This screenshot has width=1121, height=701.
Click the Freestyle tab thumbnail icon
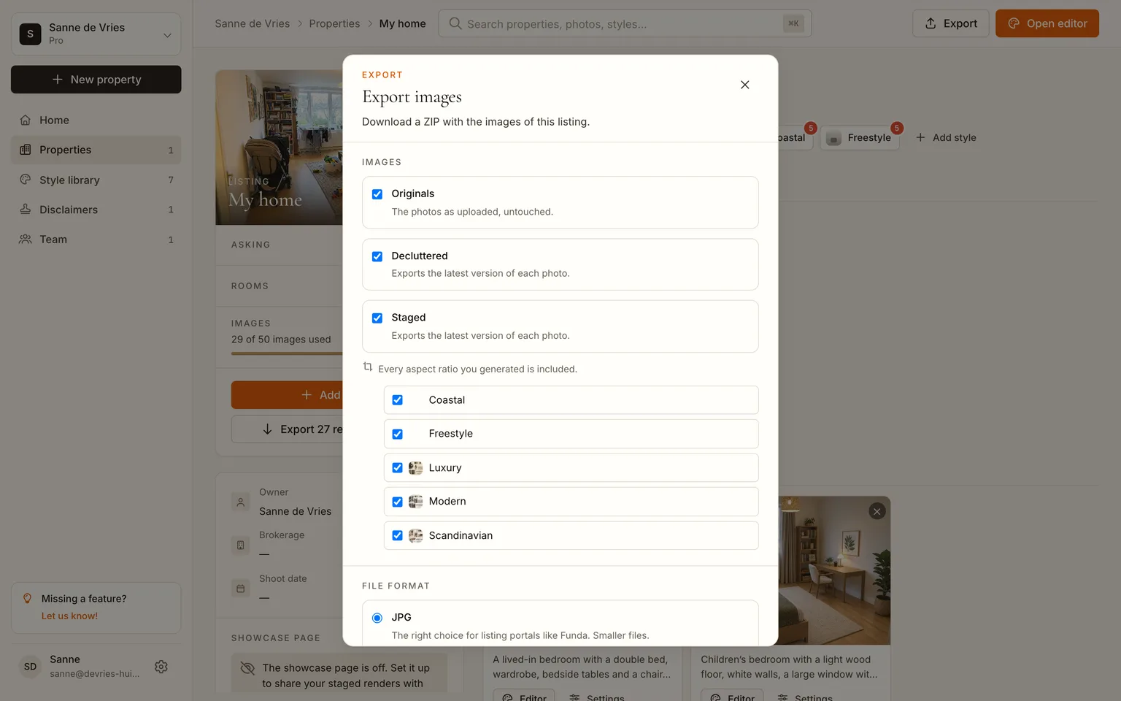[x=833, y=138]
